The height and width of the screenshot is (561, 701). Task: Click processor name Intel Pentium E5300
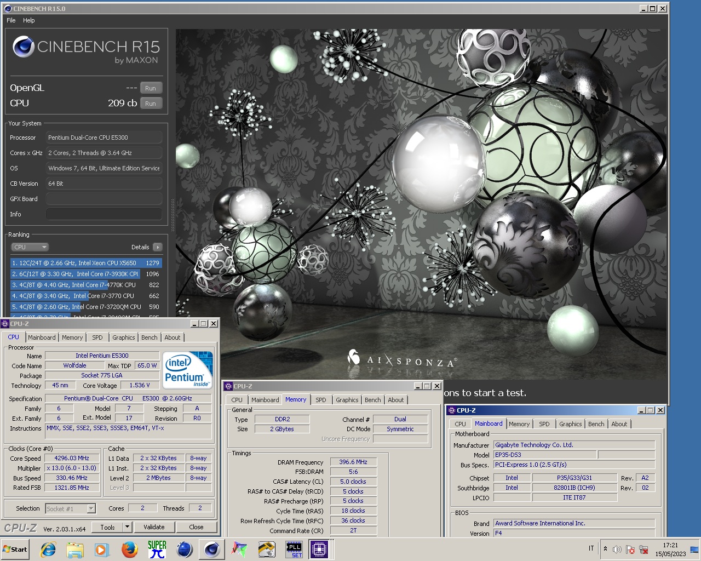point(102,356)
